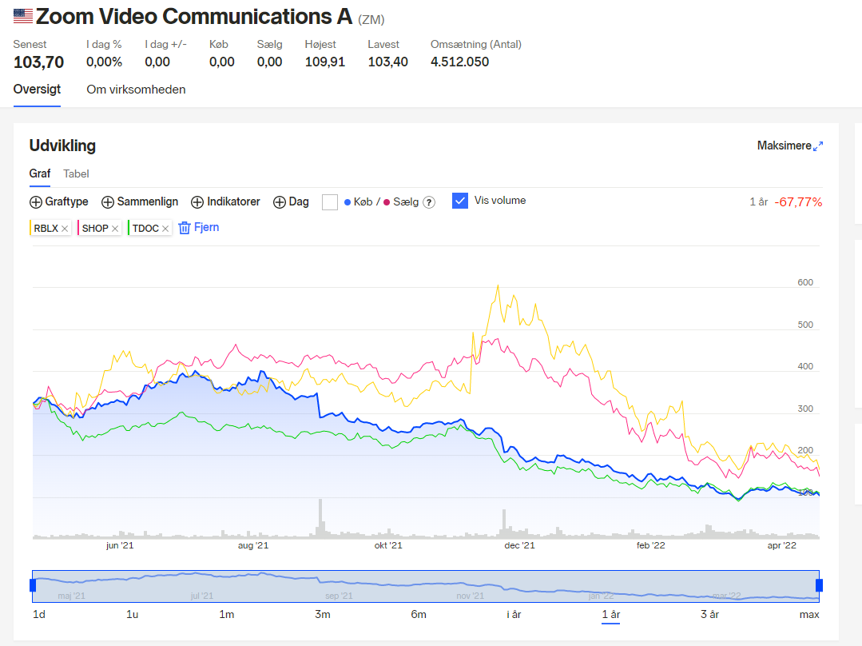Select the 6m time range
Screen dimensions: 862x646
pyautogui.click(x=419, y=614)
